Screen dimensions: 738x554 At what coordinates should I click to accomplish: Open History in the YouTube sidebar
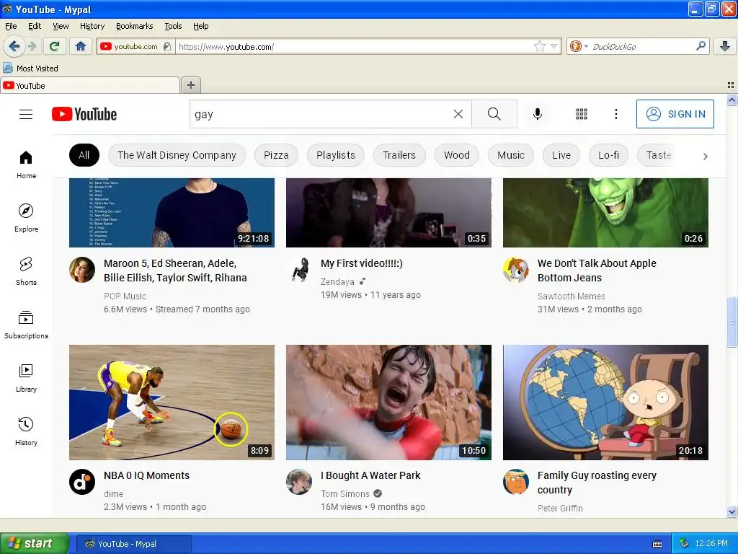(x=26, y=431)
